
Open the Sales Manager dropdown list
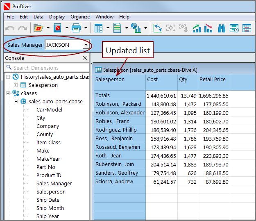[86, 45]
